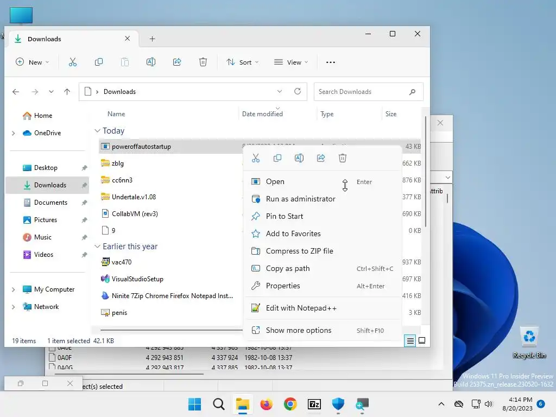Click the Copy icon in Explorer toolbar

[x=99, y=62]
